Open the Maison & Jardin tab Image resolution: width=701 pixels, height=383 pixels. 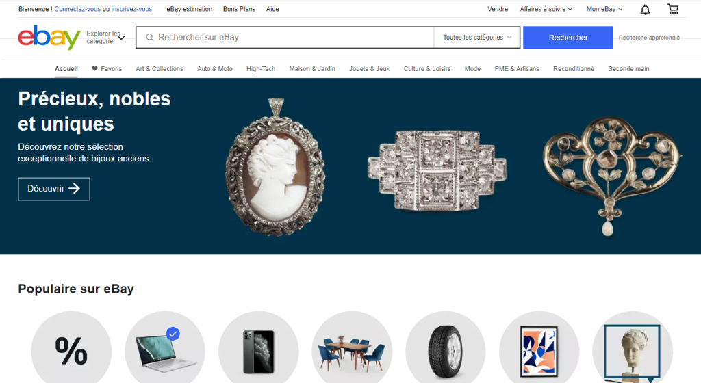[312, 69]
